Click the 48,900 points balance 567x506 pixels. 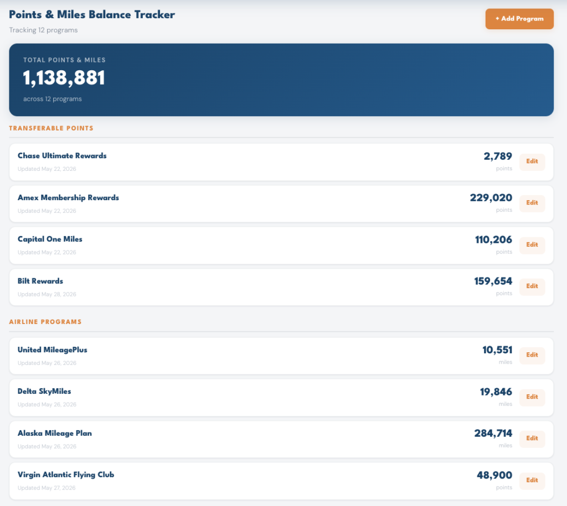[x=494, y=475]
